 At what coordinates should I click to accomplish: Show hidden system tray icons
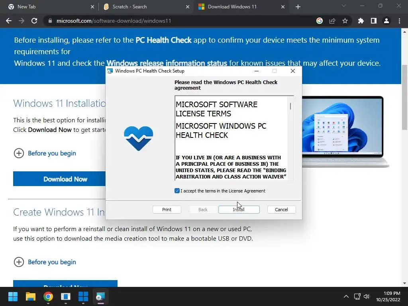[346, 296]
